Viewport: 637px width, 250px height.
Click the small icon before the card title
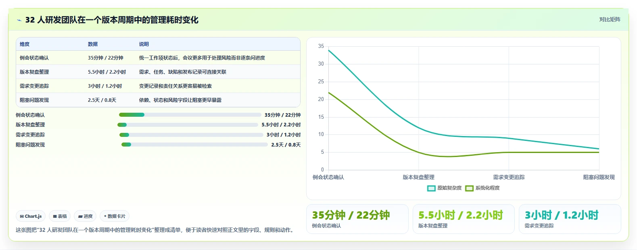pos(19,20)
